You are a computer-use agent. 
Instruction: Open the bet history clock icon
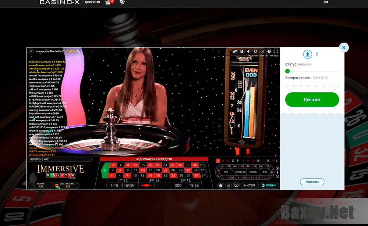pyautogui.click(x=262, y=51)
